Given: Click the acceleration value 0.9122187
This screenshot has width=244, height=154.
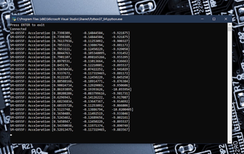Looking at the screenshot, I should [62, 78].
